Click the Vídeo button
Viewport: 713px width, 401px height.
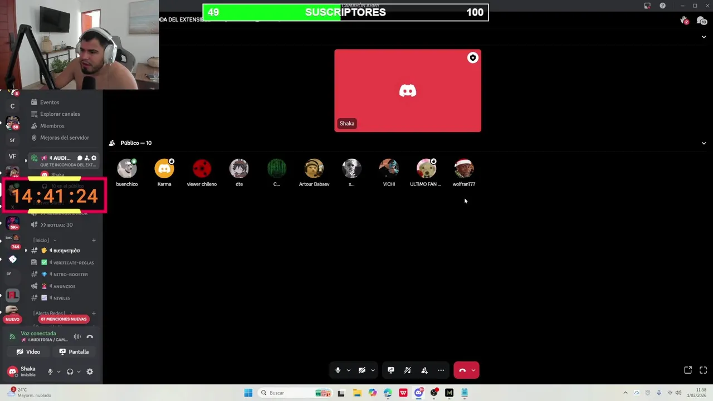click(28, 352)
